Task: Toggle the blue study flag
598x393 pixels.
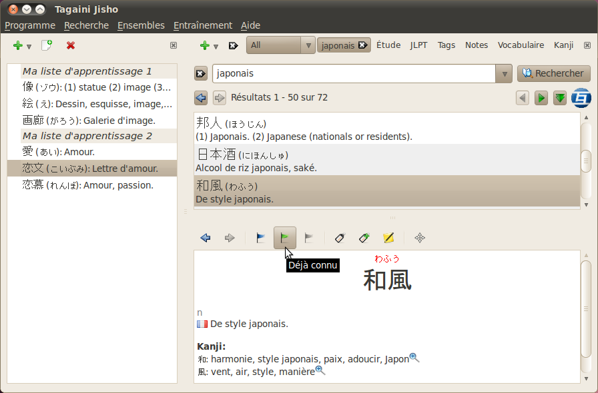Action: pos(260,238)
